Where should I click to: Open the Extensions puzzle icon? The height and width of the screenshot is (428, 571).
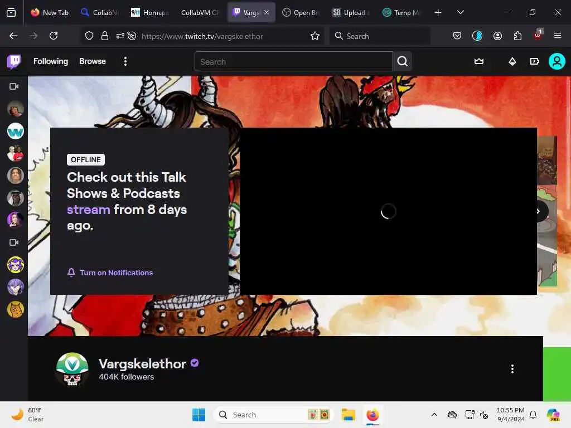[x=517, y=36]
